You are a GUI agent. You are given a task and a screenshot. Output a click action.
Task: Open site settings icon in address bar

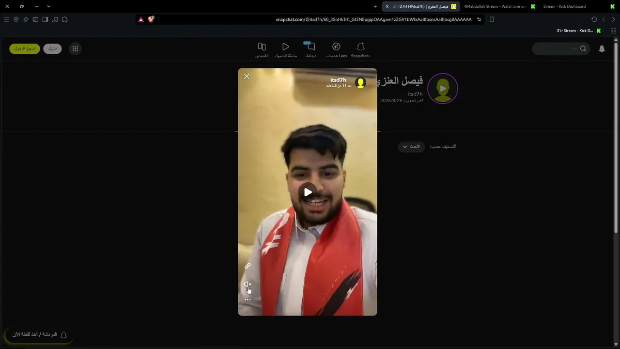point(479,19)
